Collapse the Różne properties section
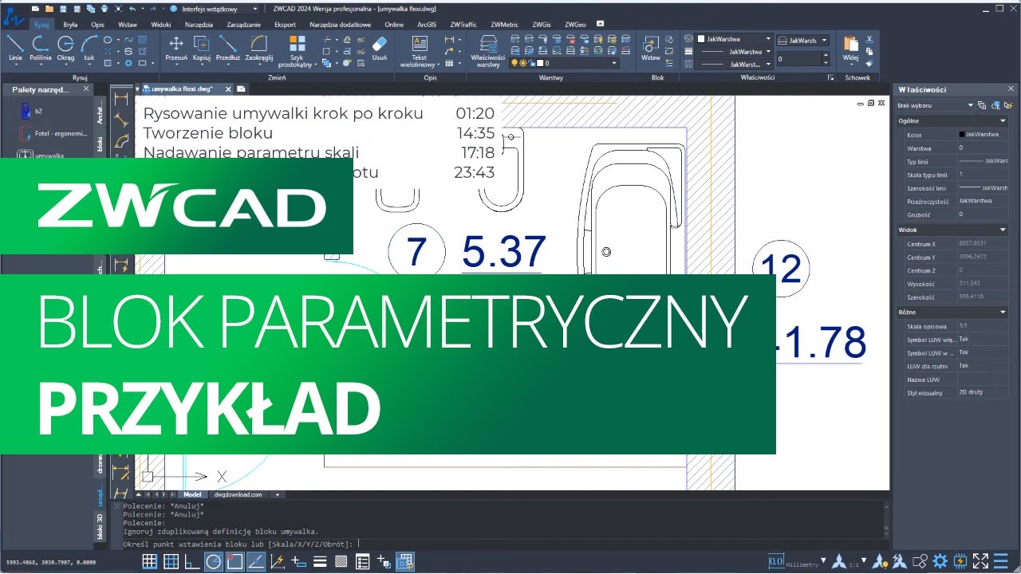 (1003, 313)
